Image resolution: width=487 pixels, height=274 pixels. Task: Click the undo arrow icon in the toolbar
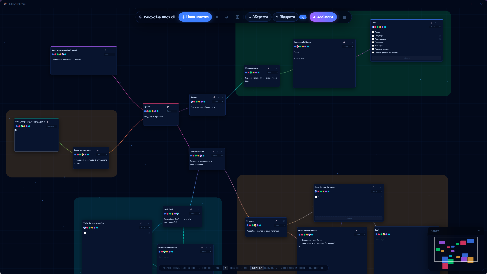227,17
